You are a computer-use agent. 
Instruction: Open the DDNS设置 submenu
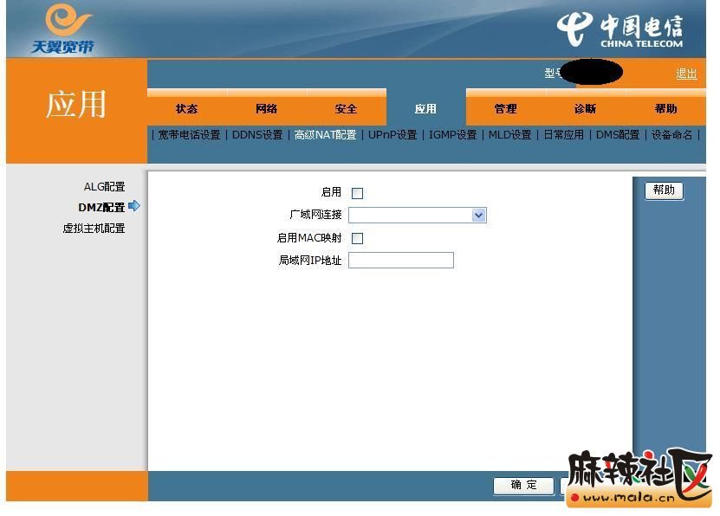(257, 135)
